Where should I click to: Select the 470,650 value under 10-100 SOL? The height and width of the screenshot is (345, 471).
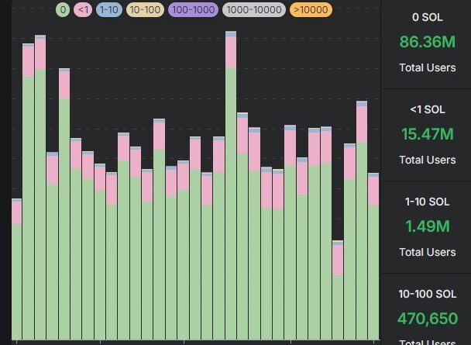point(427,318)
